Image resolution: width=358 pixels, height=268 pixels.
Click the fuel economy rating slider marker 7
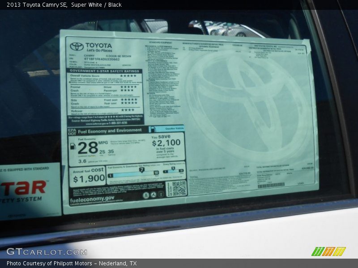click(x=142, y=170)
